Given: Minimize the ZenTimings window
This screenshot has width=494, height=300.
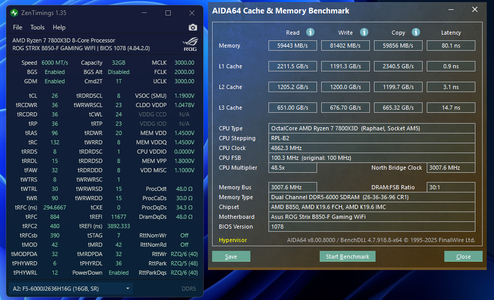Looking at the screenshot, I should 144,13.
